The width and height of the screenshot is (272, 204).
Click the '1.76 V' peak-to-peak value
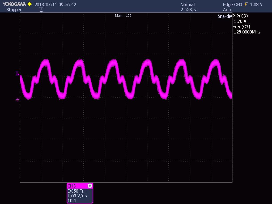coord(240,21)
